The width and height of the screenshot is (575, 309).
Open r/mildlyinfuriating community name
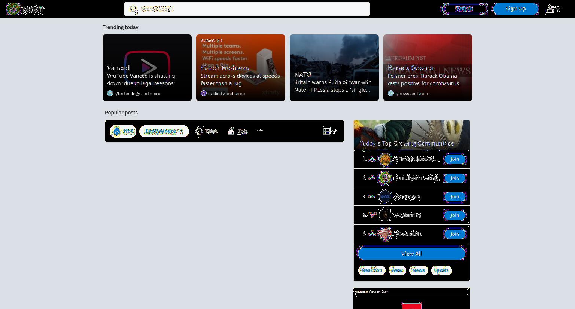(x=416, y=178)
